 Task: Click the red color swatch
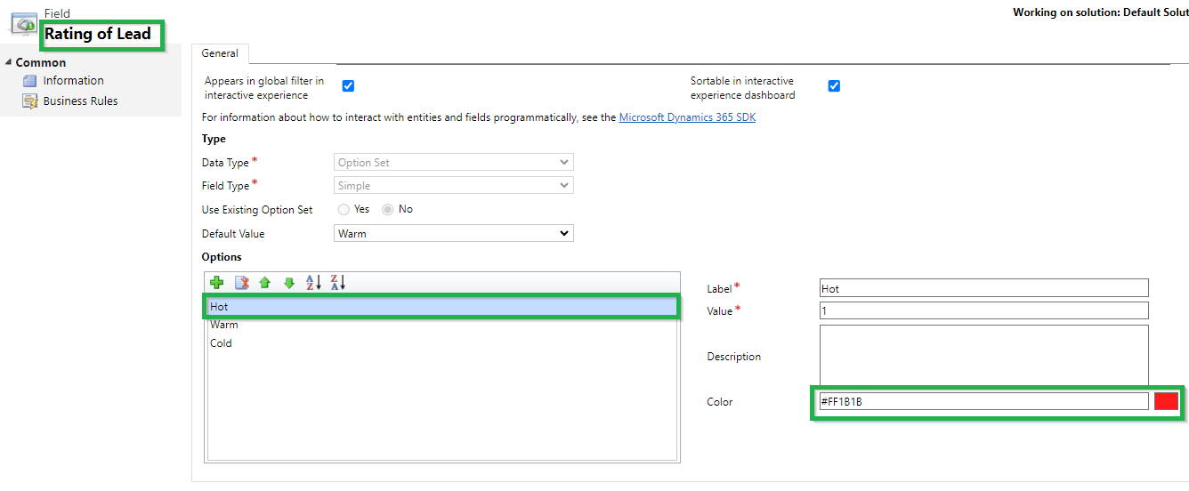pos(1166,401)
